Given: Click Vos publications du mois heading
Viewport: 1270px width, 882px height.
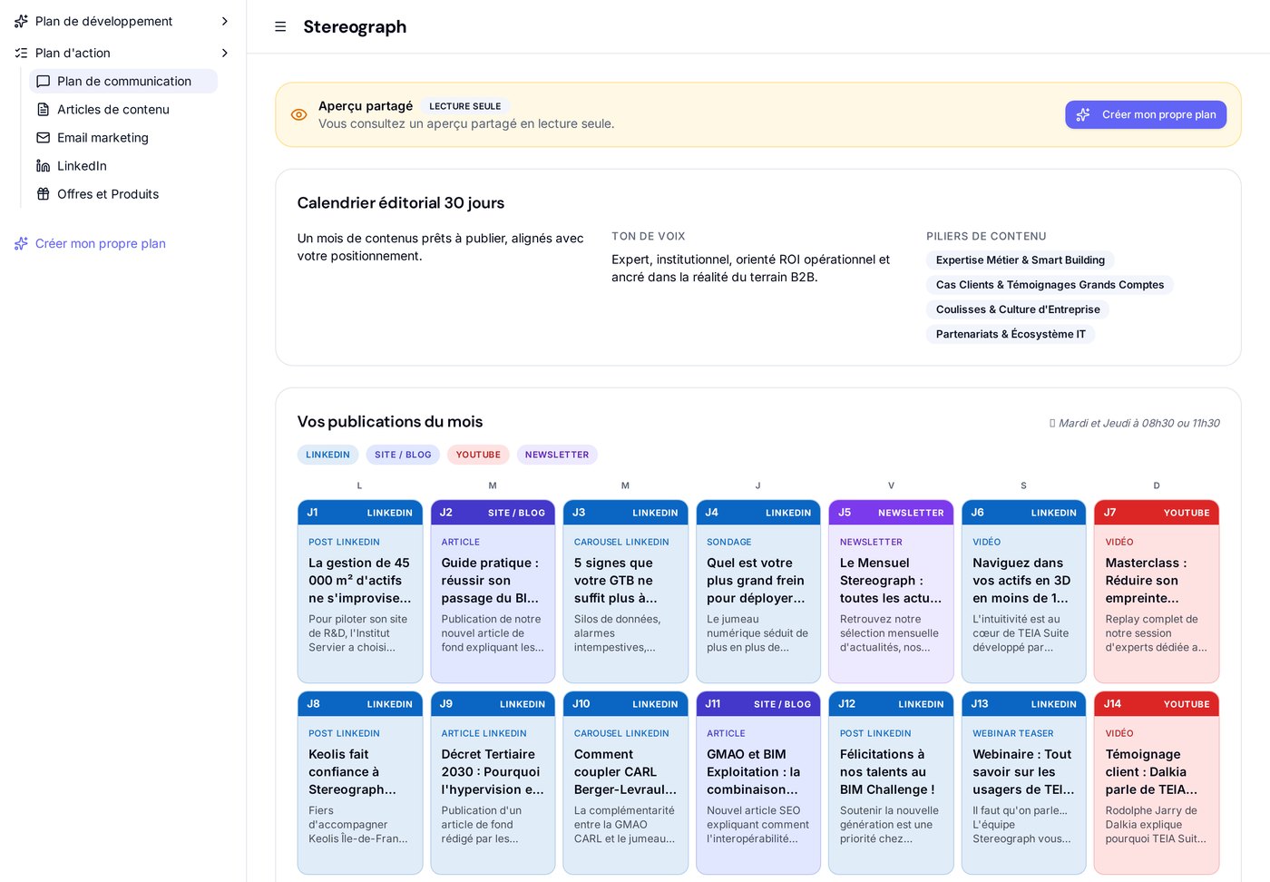Looking at the screenshot, I should pyautogui.click(x=390, y=422).
